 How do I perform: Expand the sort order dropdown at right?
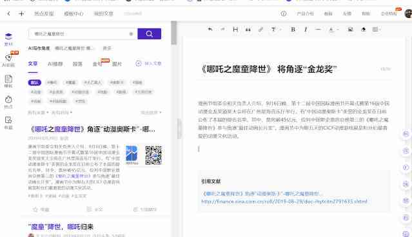pyautogui.click(x=151, y=113)
